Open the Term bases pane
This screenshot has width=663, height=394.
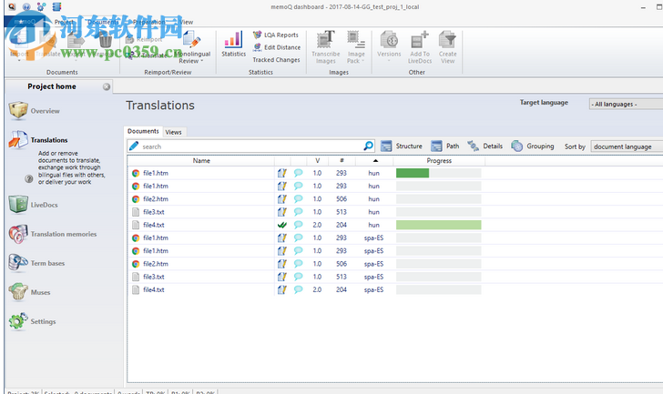(36, 263)
